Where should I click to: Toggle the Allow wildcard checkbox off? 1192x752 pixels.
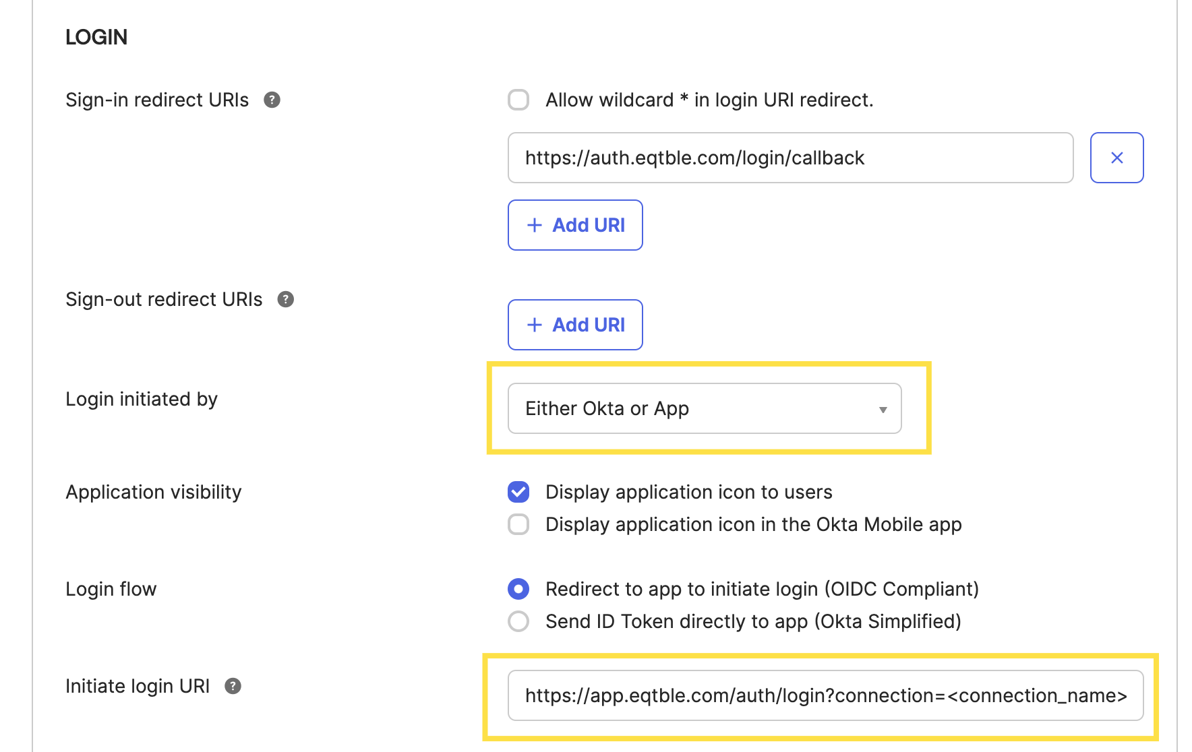(518, 100)
